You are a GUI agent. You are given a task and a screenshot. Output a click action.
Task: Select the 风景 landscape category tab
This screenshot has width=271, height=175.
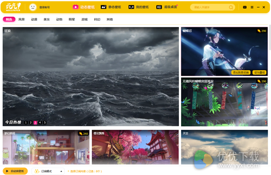[22, 19]
